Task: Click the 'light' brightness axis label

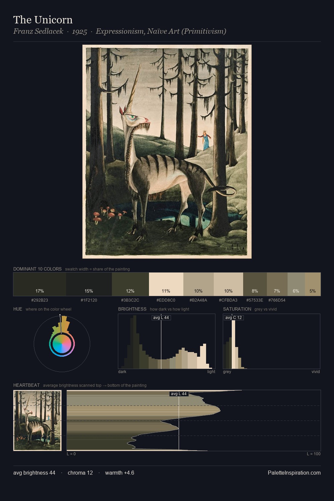Action: point(211,372)
